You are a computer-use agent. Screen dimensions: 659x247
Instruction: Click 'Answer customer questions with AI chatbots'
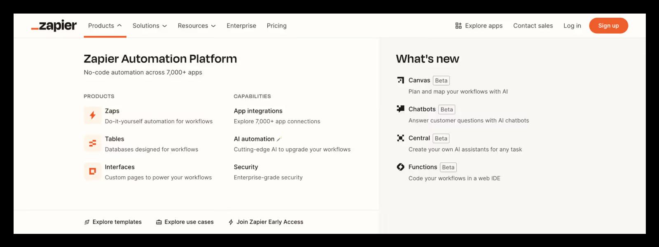pos(469,120)
